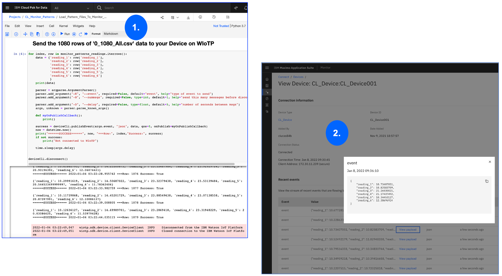View payload for reading_1 10.73407051 event
The image size is (502, 276).
(x=408, y=230)
